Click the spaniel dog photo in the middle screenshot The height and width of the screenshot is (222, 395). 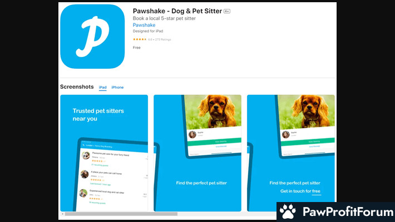point(213,112)
